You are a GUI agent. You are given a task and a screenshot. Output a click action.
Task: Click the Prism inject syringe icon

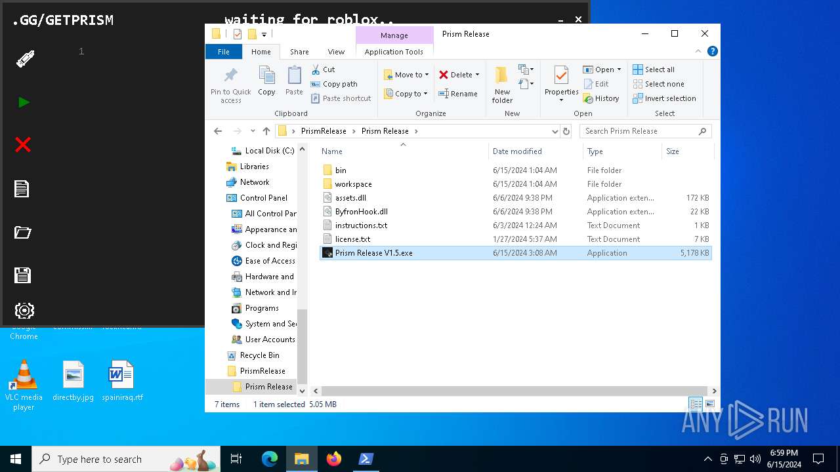(24, 60)
